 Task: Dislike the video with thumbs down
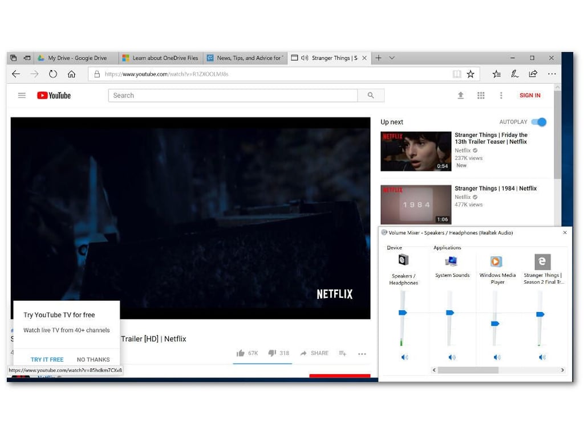(272, 353)
